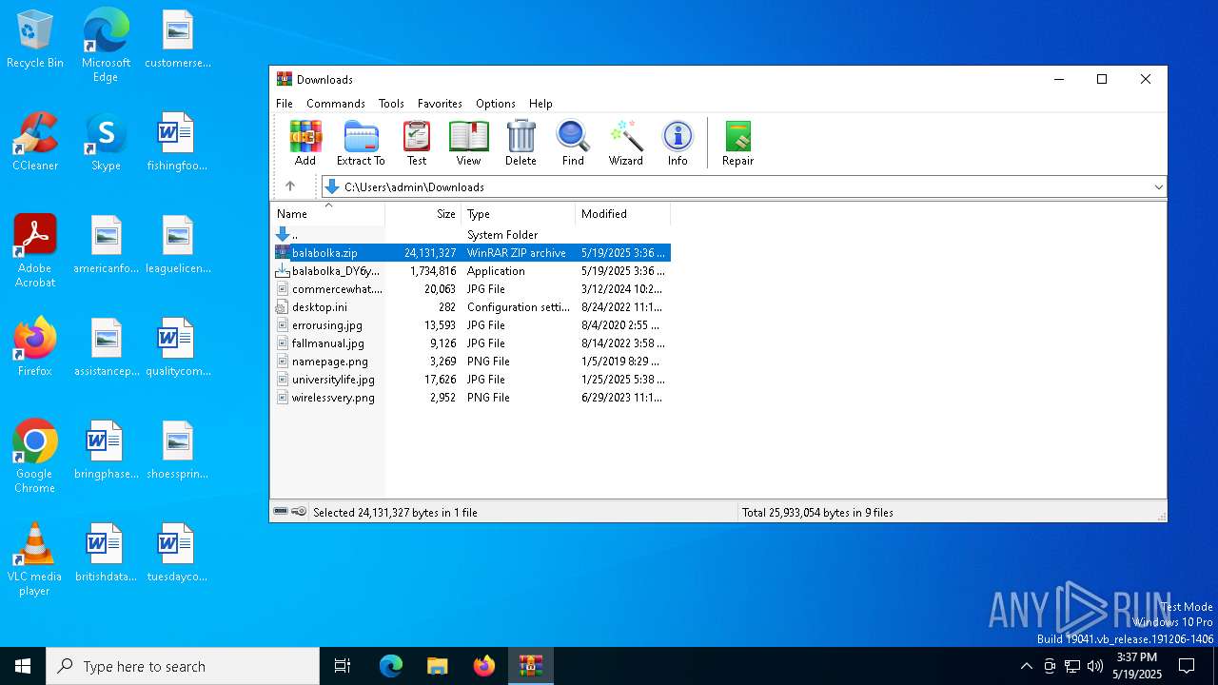This screenshot has width=1218, height=685.
Task: Sort files by the Name column header
Action: pyautogui.click(x=328, y=214)
